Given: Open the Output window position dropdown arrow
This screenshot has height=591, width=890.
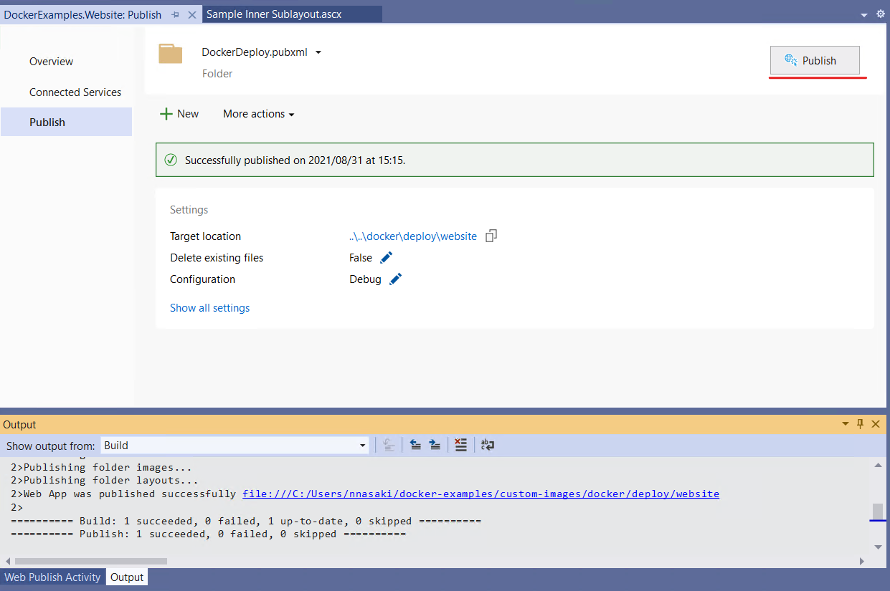Looking at the screenshot, I should (846, 424).
